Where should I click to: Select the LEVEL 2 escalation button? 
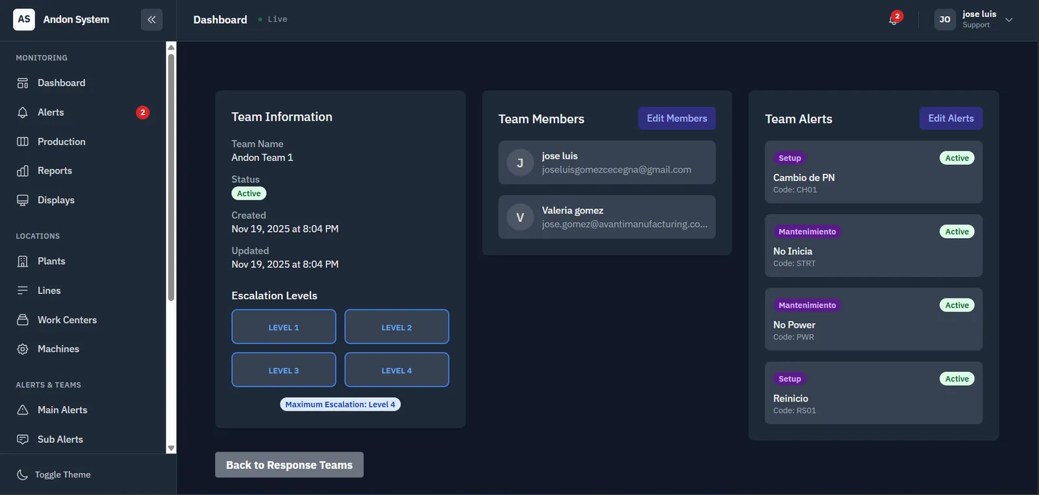(397, 327)
